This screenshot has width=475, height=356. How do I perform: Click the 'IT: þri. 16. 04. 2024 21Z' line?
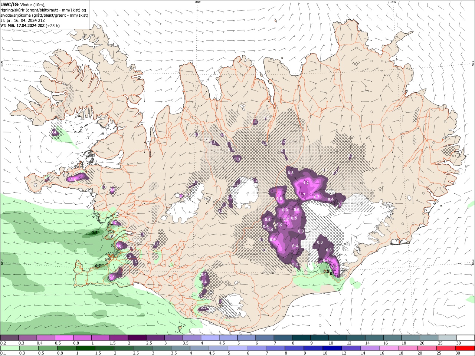point(23,20)
